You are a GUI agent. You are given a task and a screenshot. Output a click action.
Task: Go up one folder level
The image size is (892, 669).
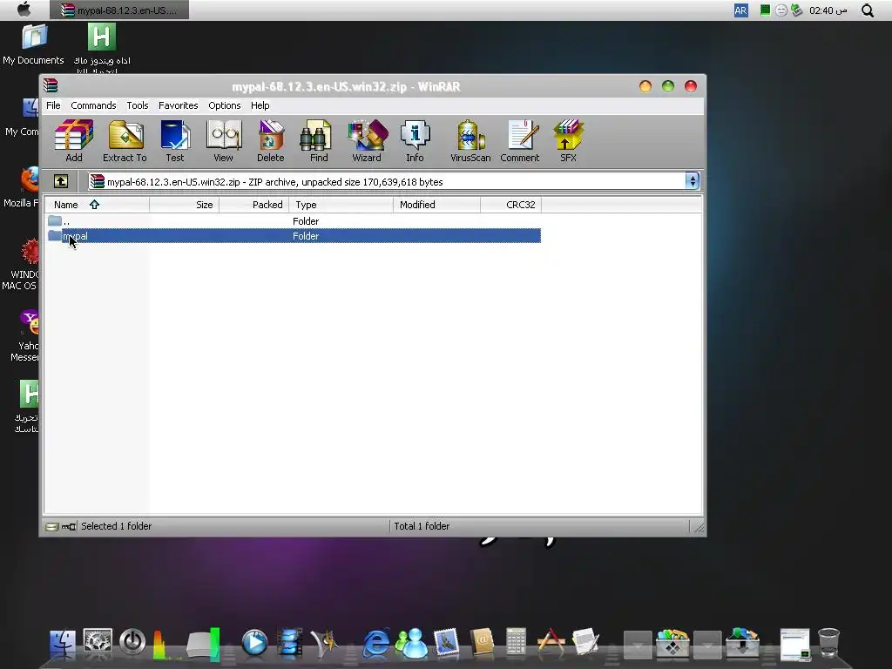[61, 181]
